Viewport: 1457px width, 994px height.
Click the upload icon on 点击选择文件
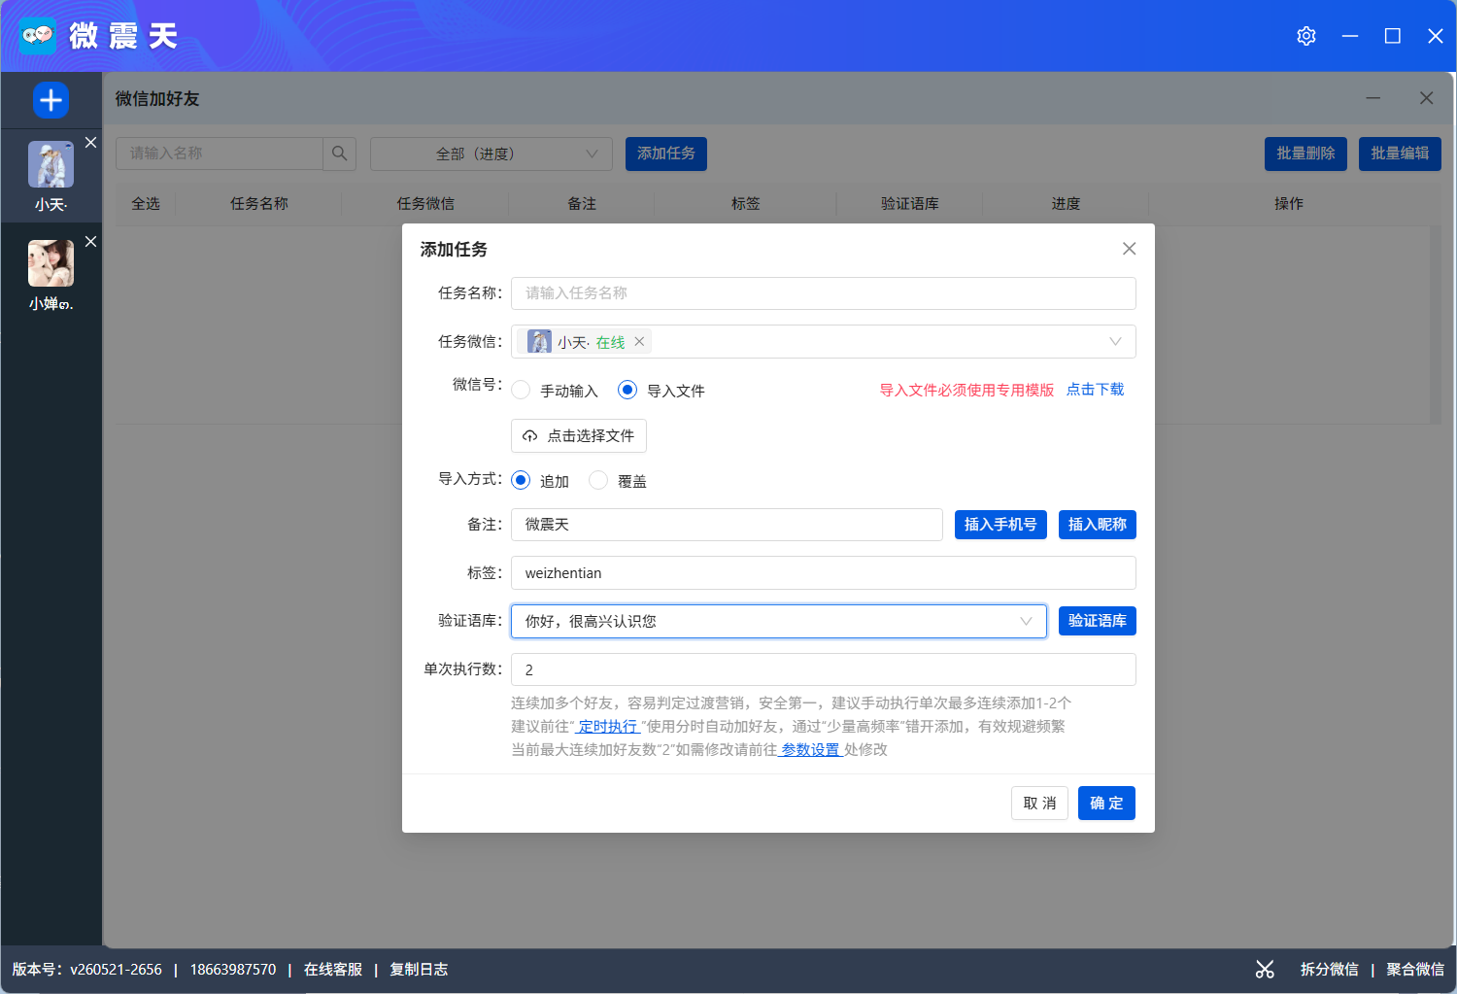tap(529, 436)
